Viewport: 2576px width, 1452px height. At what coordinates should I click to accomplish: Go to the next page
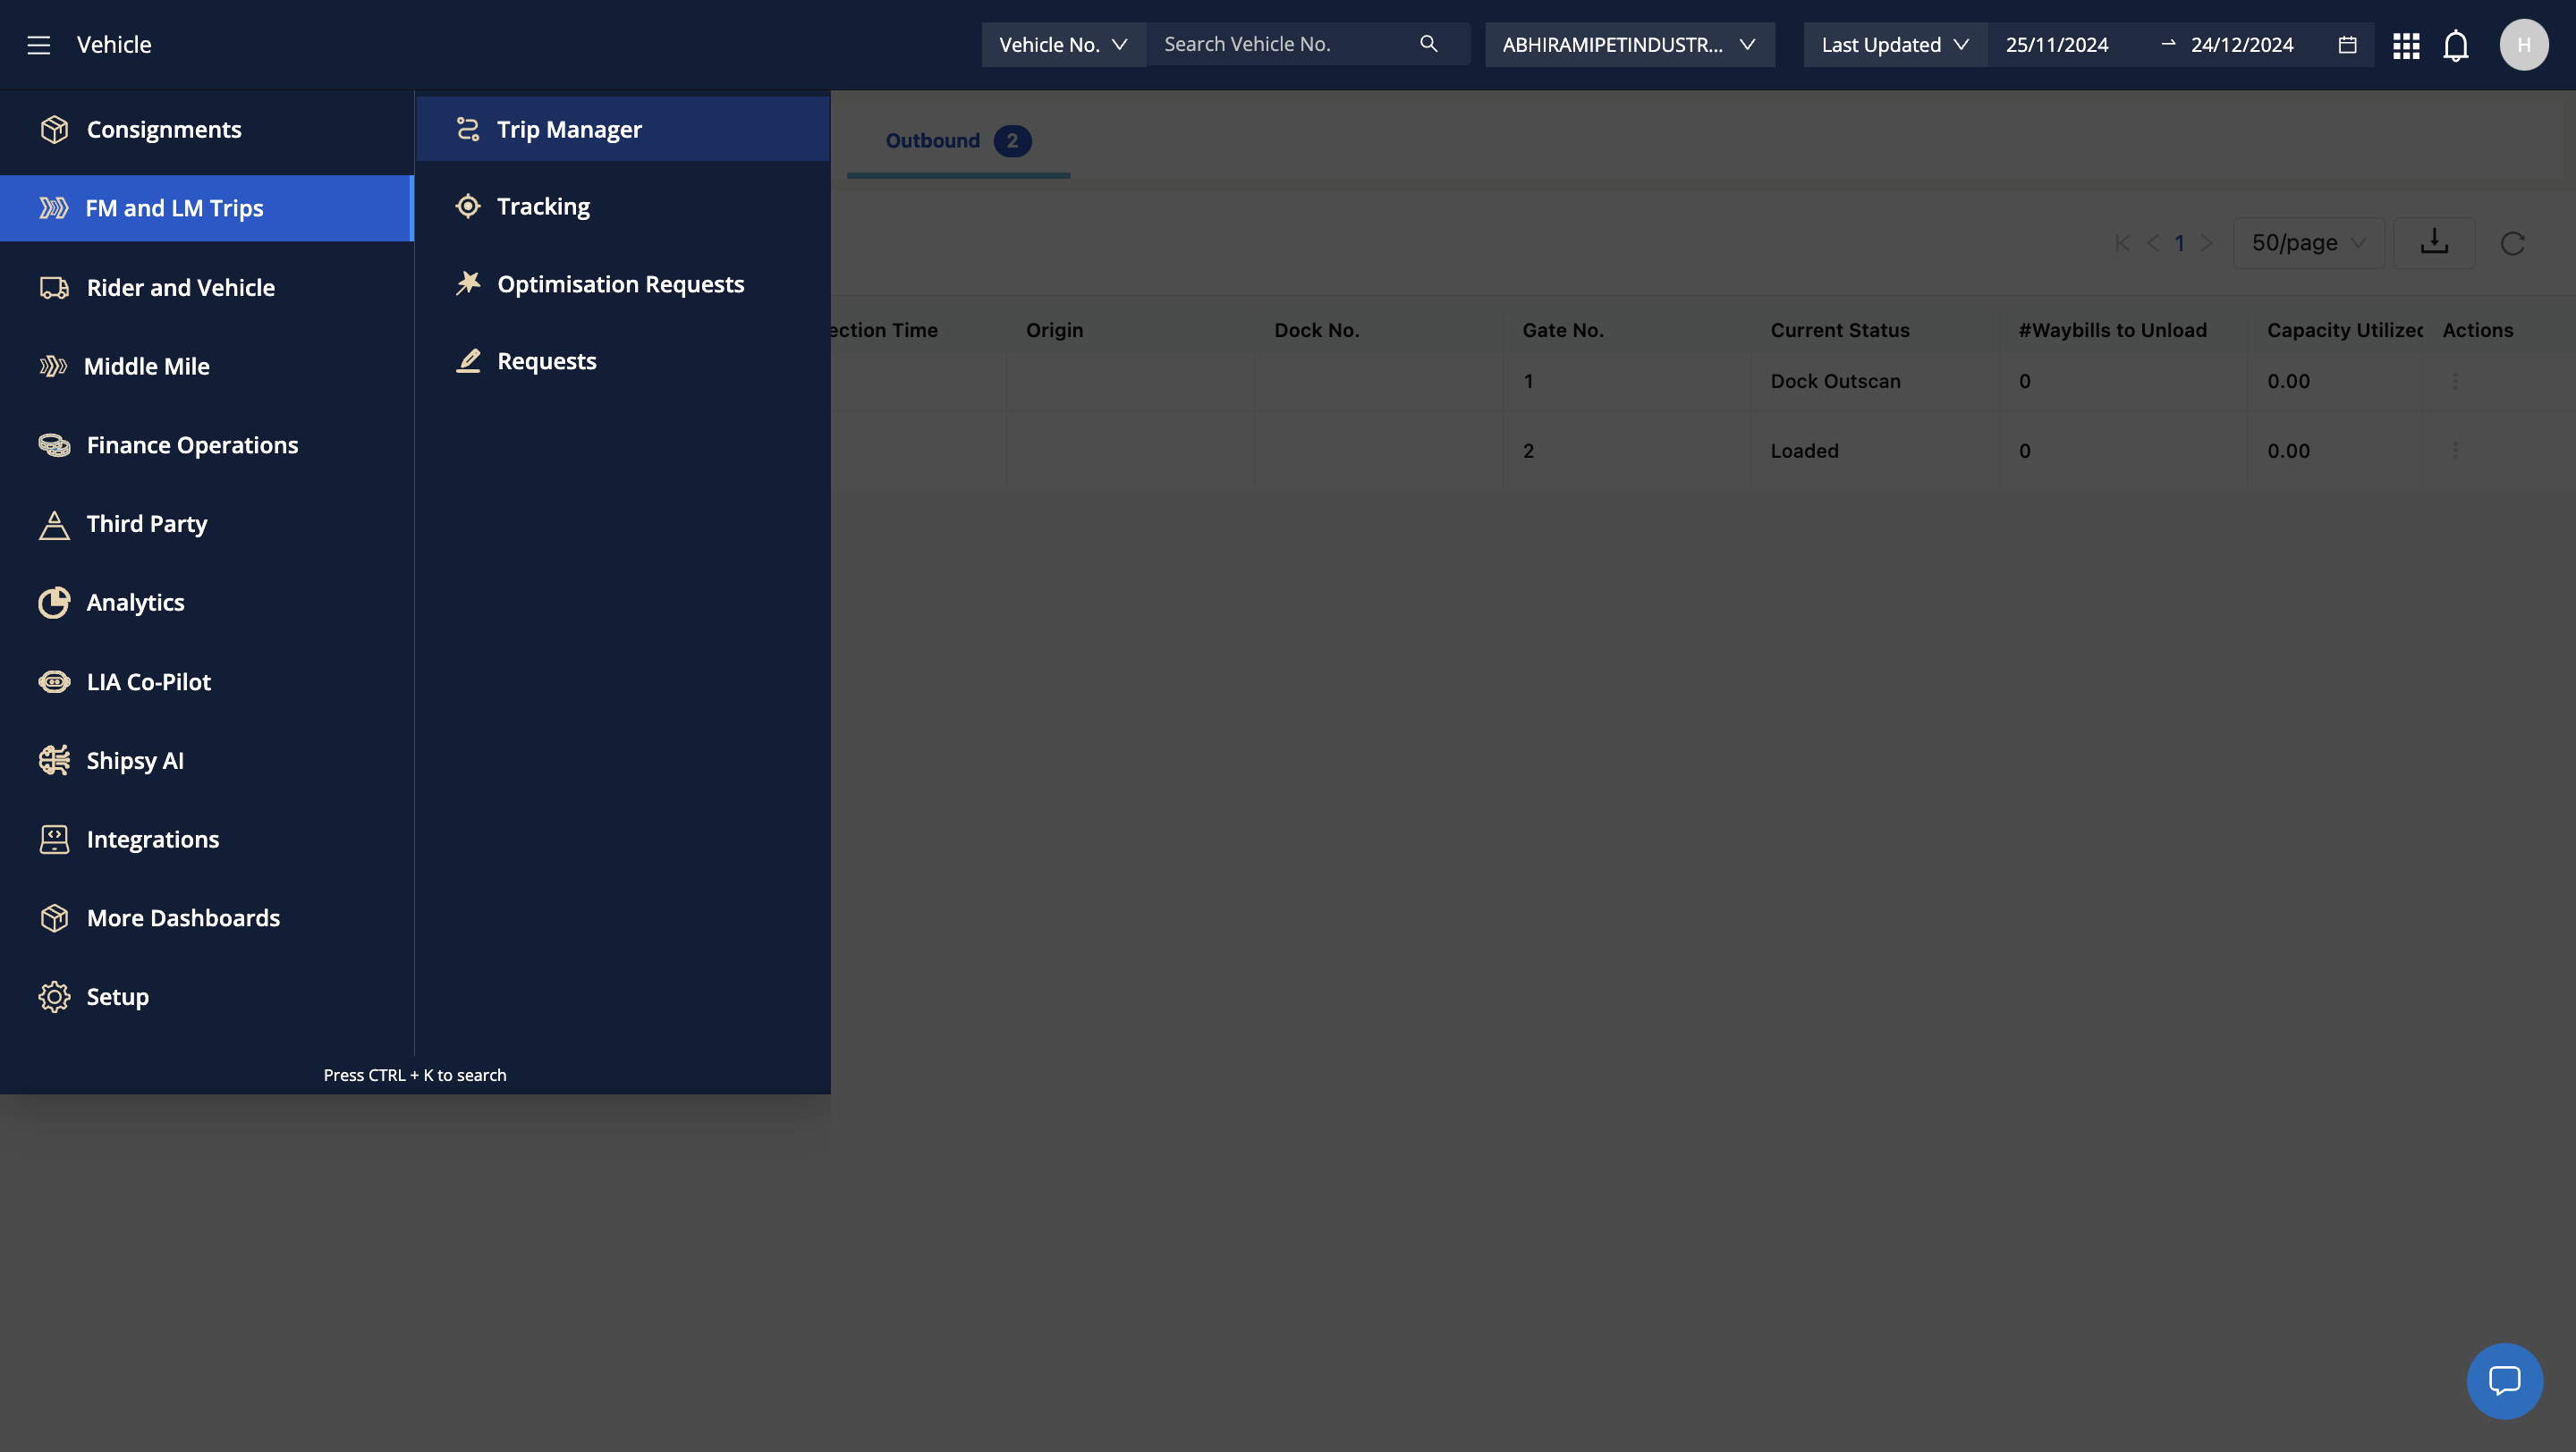click(2206, 243)
